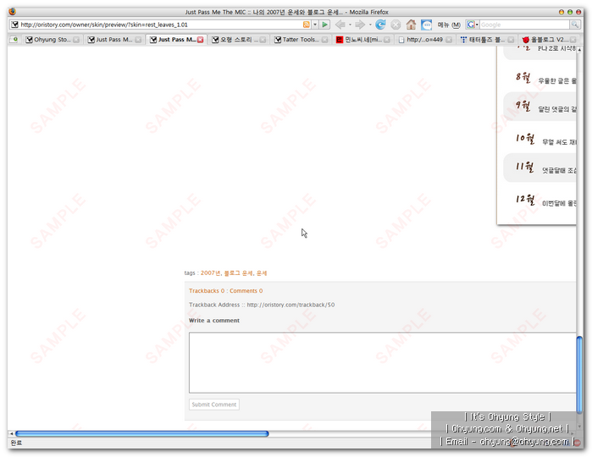Close the active Just Pass M... tab
592x457 pixels.
click(x=200, y=40)
